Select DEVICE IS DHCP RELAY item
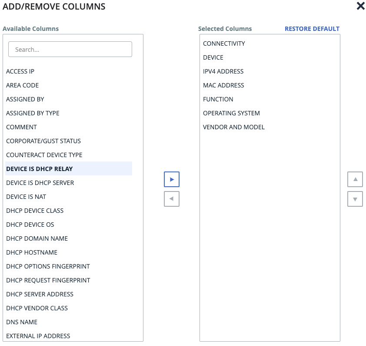 (x=40, y=169)
